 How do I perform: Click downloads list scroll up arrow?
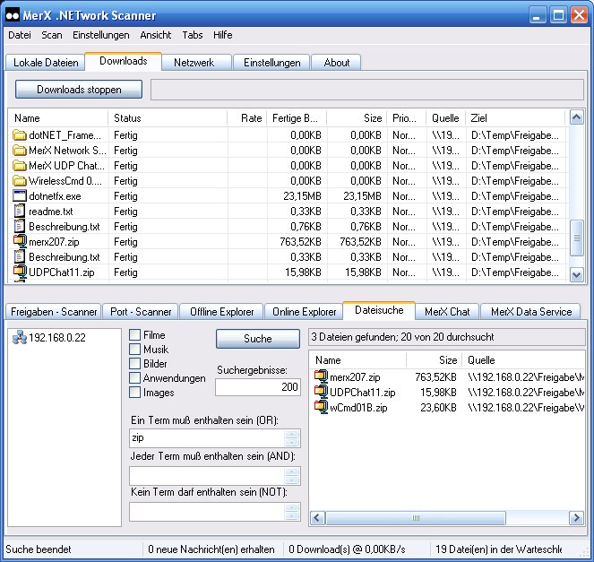coord(577,117)
